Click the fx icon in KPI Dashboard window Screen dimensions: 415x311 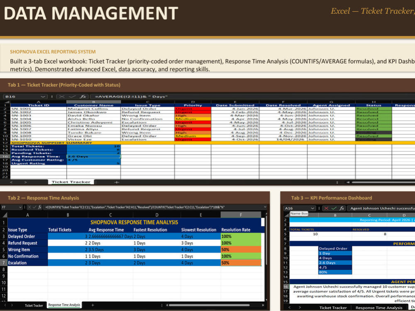click(342, 209)
